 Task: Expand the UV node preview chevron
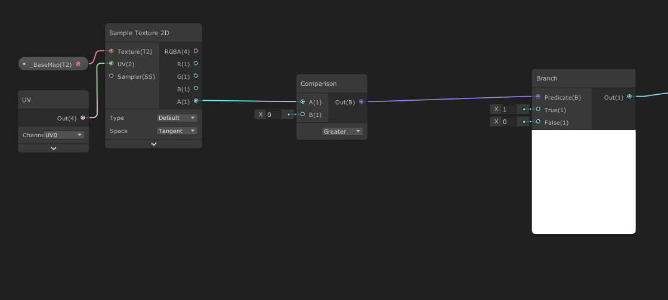tap(54, 149)
